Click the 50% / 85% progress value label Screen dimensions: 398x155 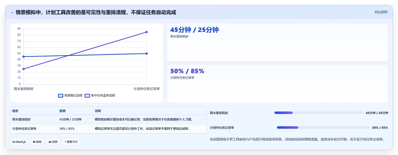coord(380,128)
